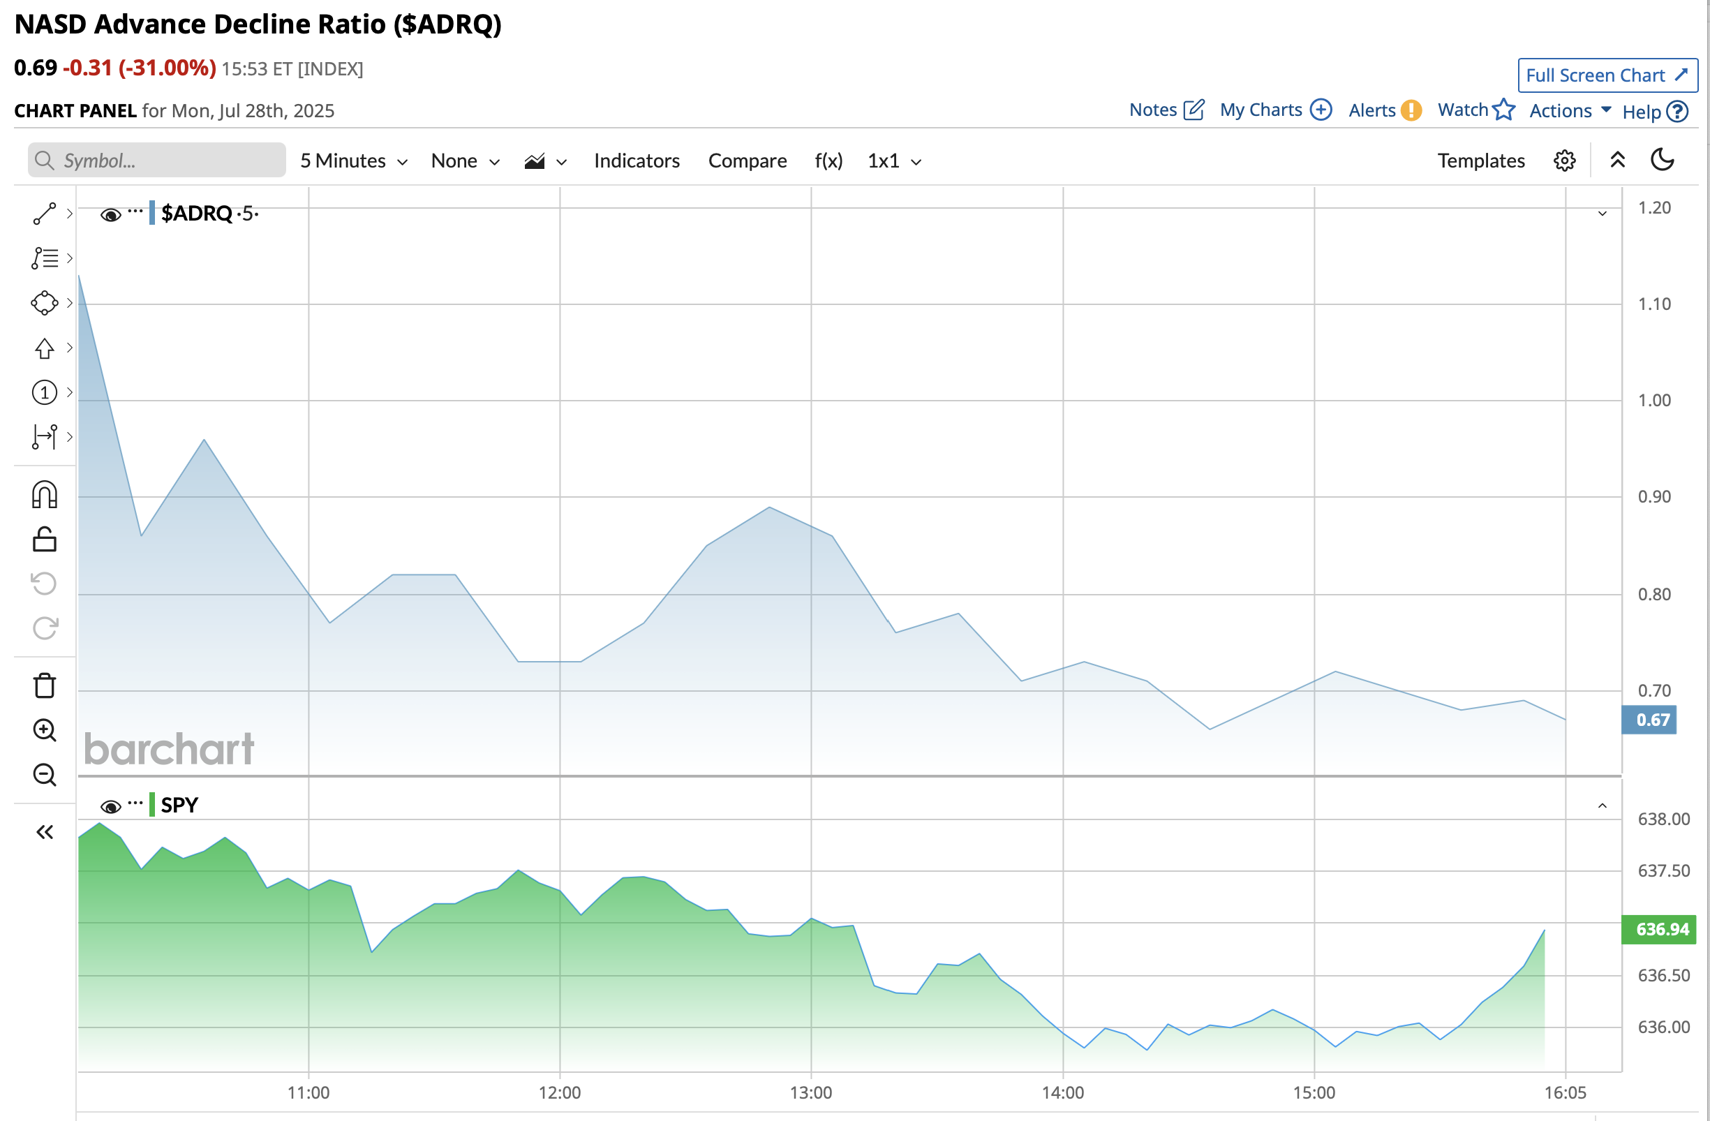Open chart settings gear

coord(1564,161)
